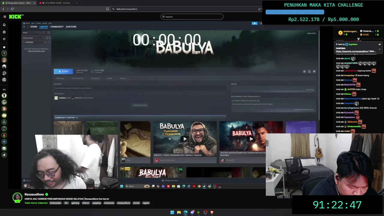384x216 pixels.
Task: Click the bookmark icon in address bar
Action: click(x=107, y=9)
